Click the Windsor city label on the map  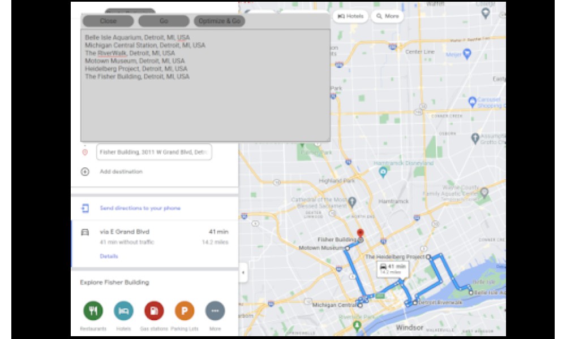pyautogui.click(x=410, y=328)
